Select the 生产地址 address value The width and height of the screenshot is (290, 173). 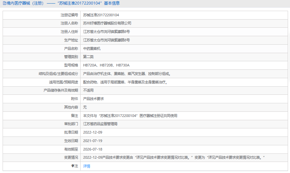106,40
